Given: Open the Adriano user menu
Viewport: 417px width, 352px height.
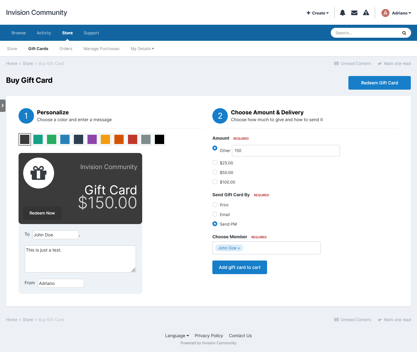Looking at the screenshot, I should point(401,13).
